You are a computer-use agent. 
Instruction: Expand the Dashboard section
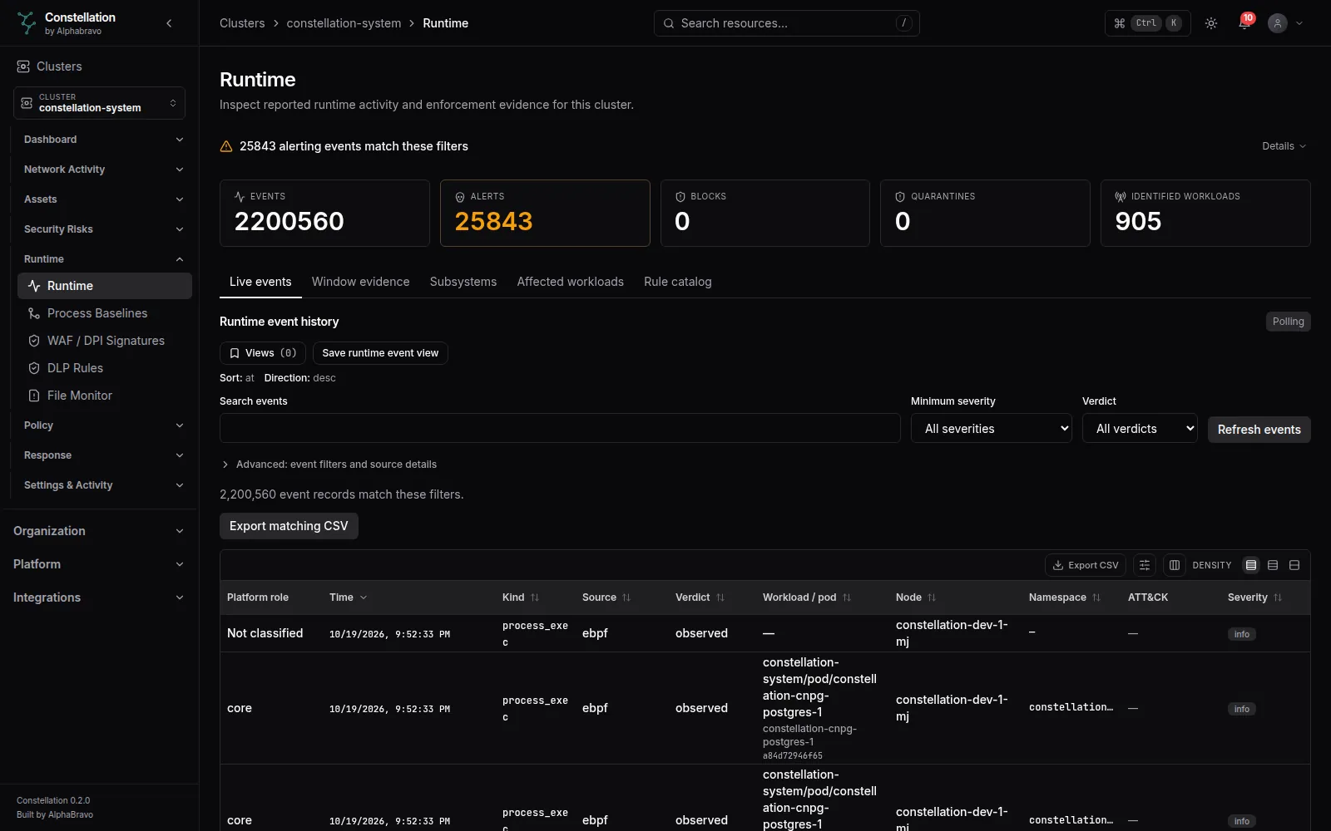coord(103,140)
